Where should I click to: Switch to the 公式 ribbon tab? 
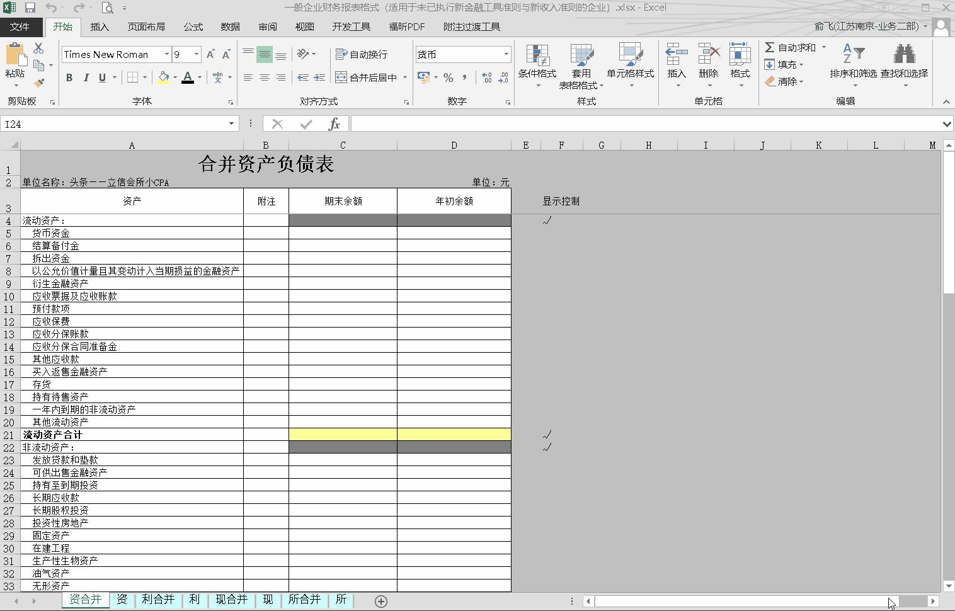point(193,26)
